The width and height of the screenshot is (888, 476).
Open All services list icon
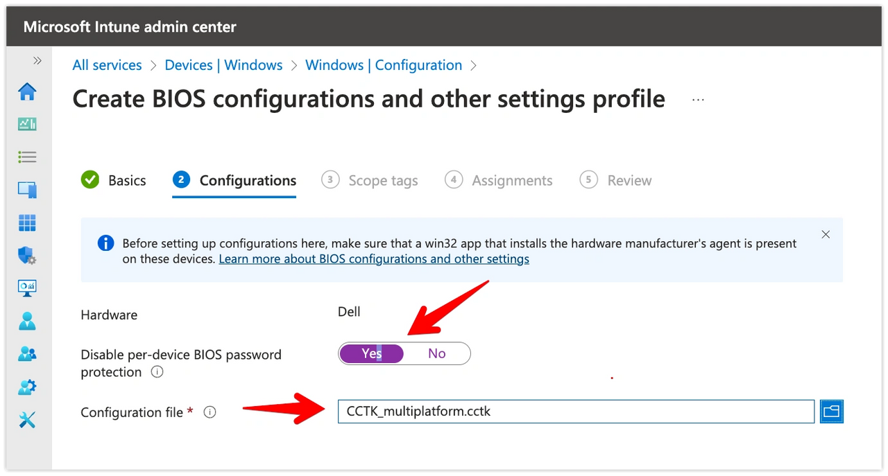pos(27,157)
